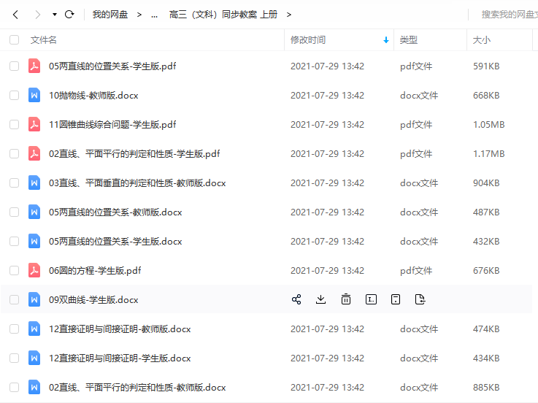Select checkbox beside 12直接证明与间接证明-教师版.docx

tap(15, 329)
